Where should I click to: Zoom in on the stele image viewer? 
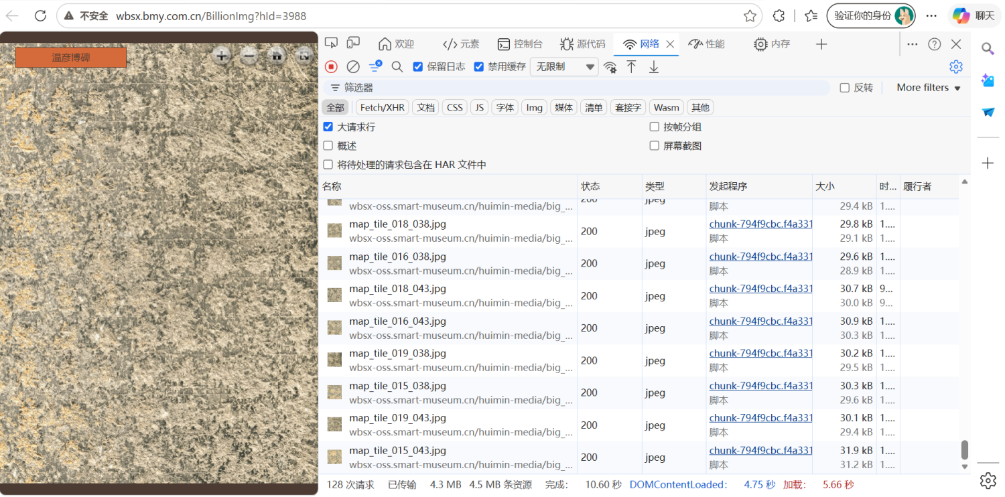click(222, 56)
